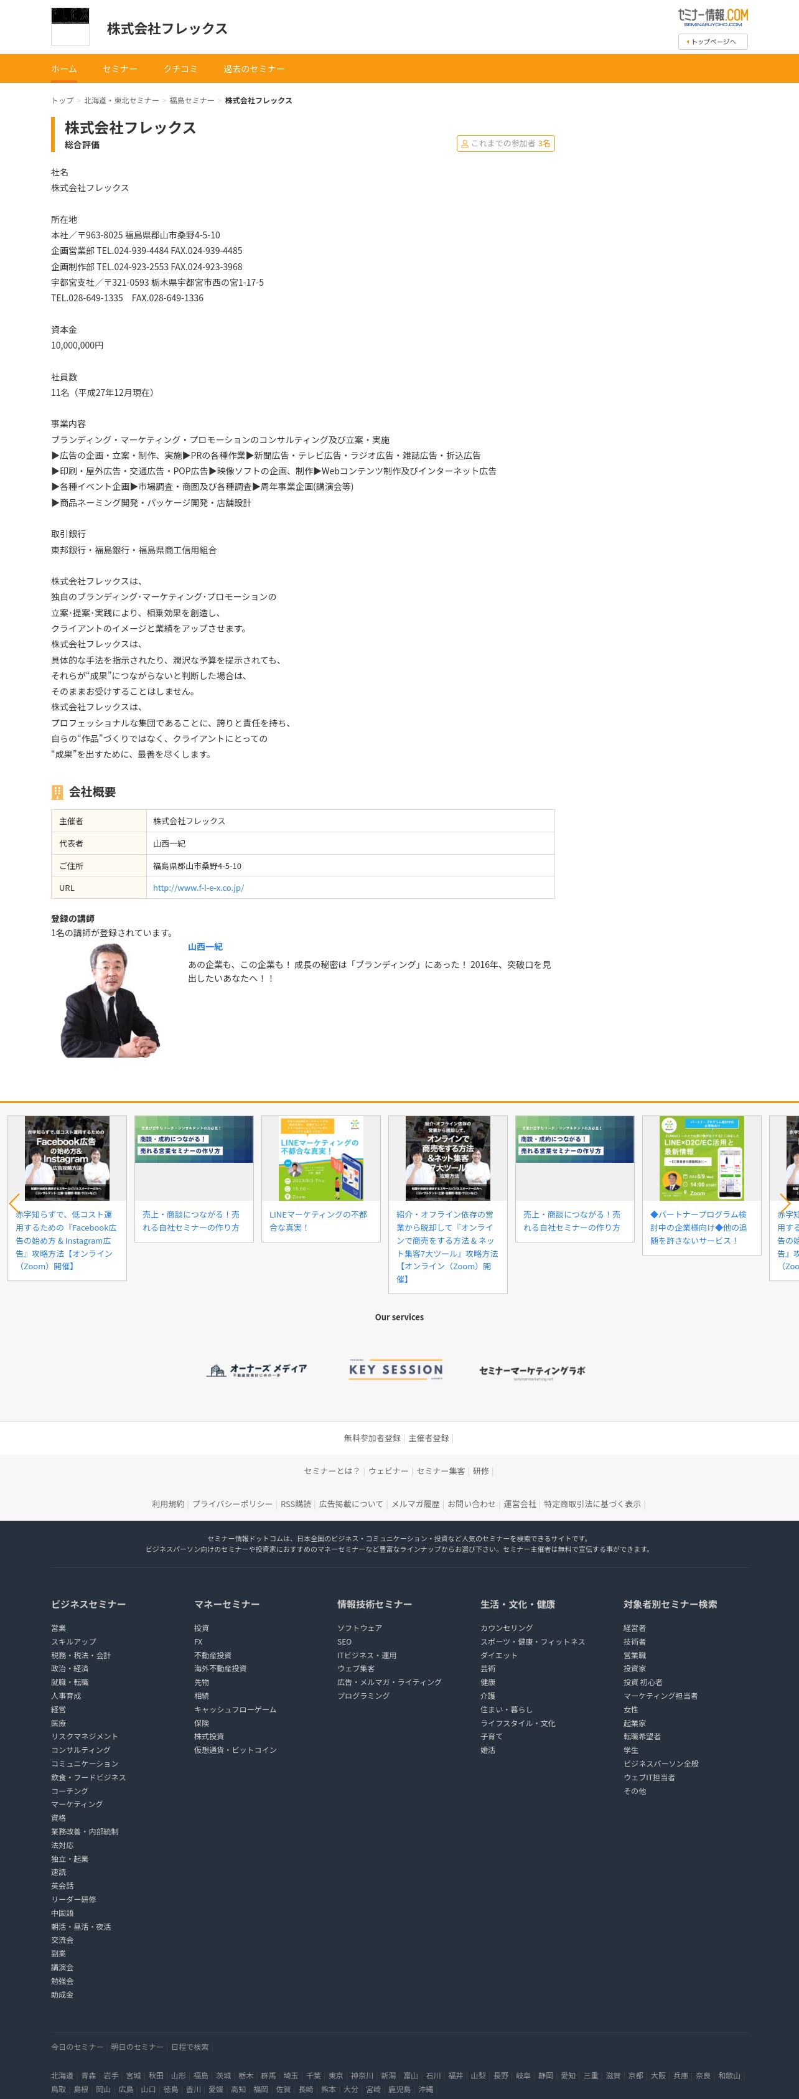The height and width of the screenshot is (2099, 799).
Task: Select ウェブIT担当者 audience link
Action: [649, 1777]
